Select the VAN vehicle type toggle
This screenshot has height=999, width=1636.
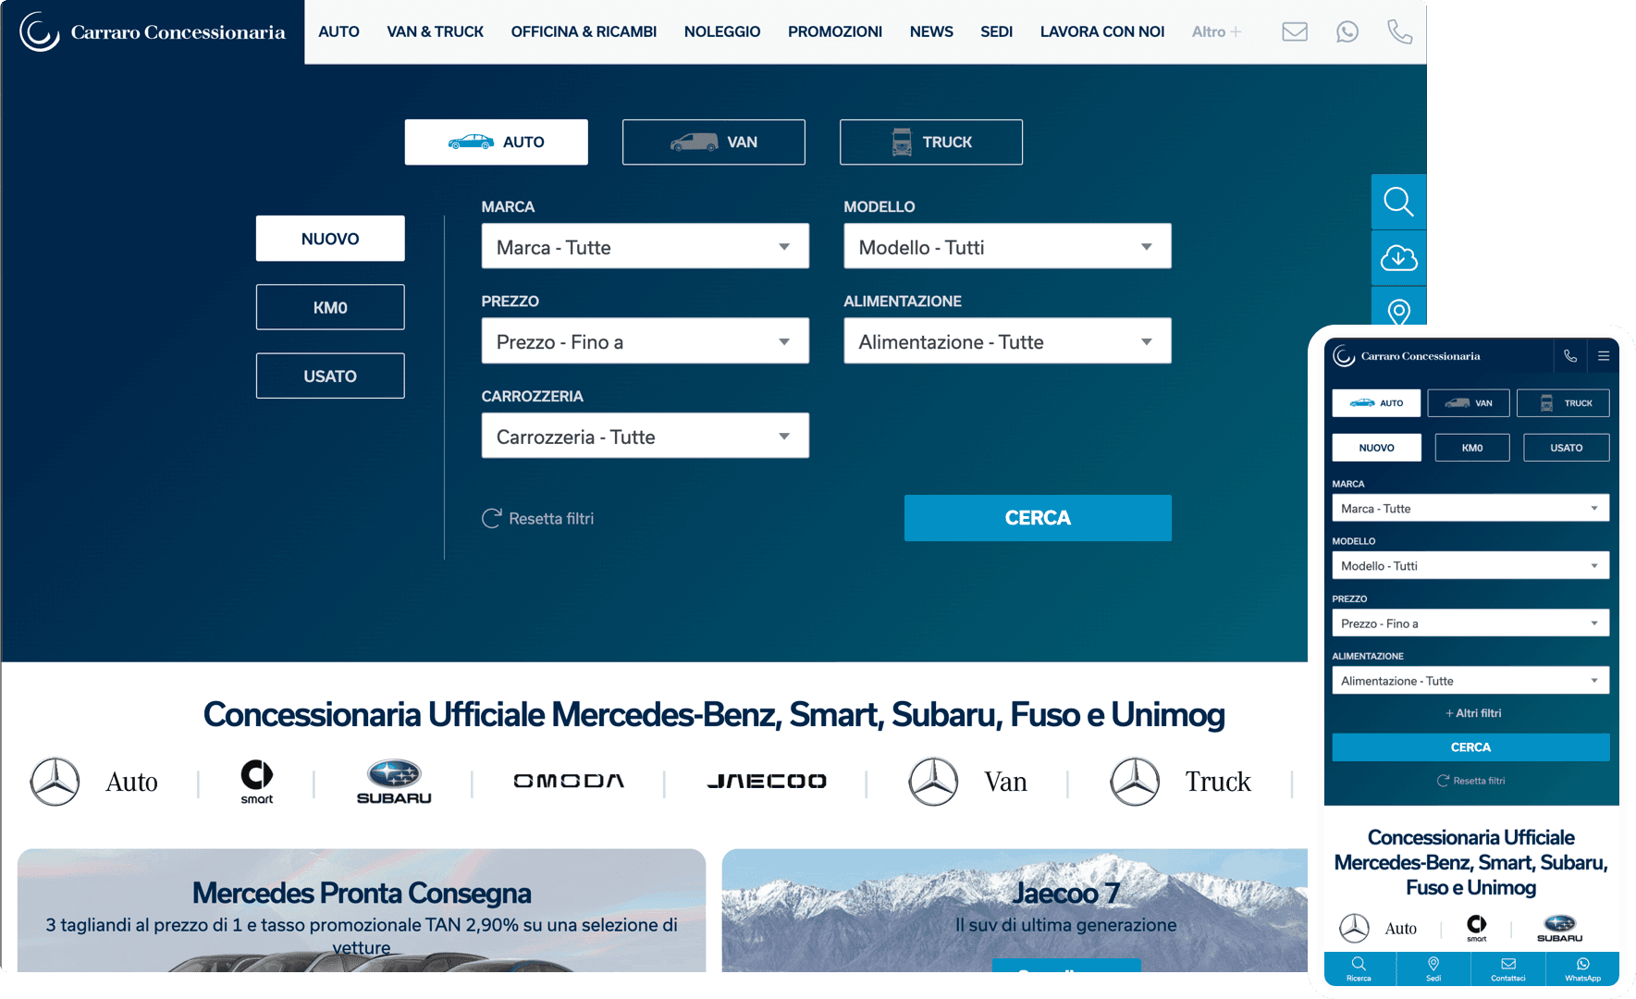[713, 142]
